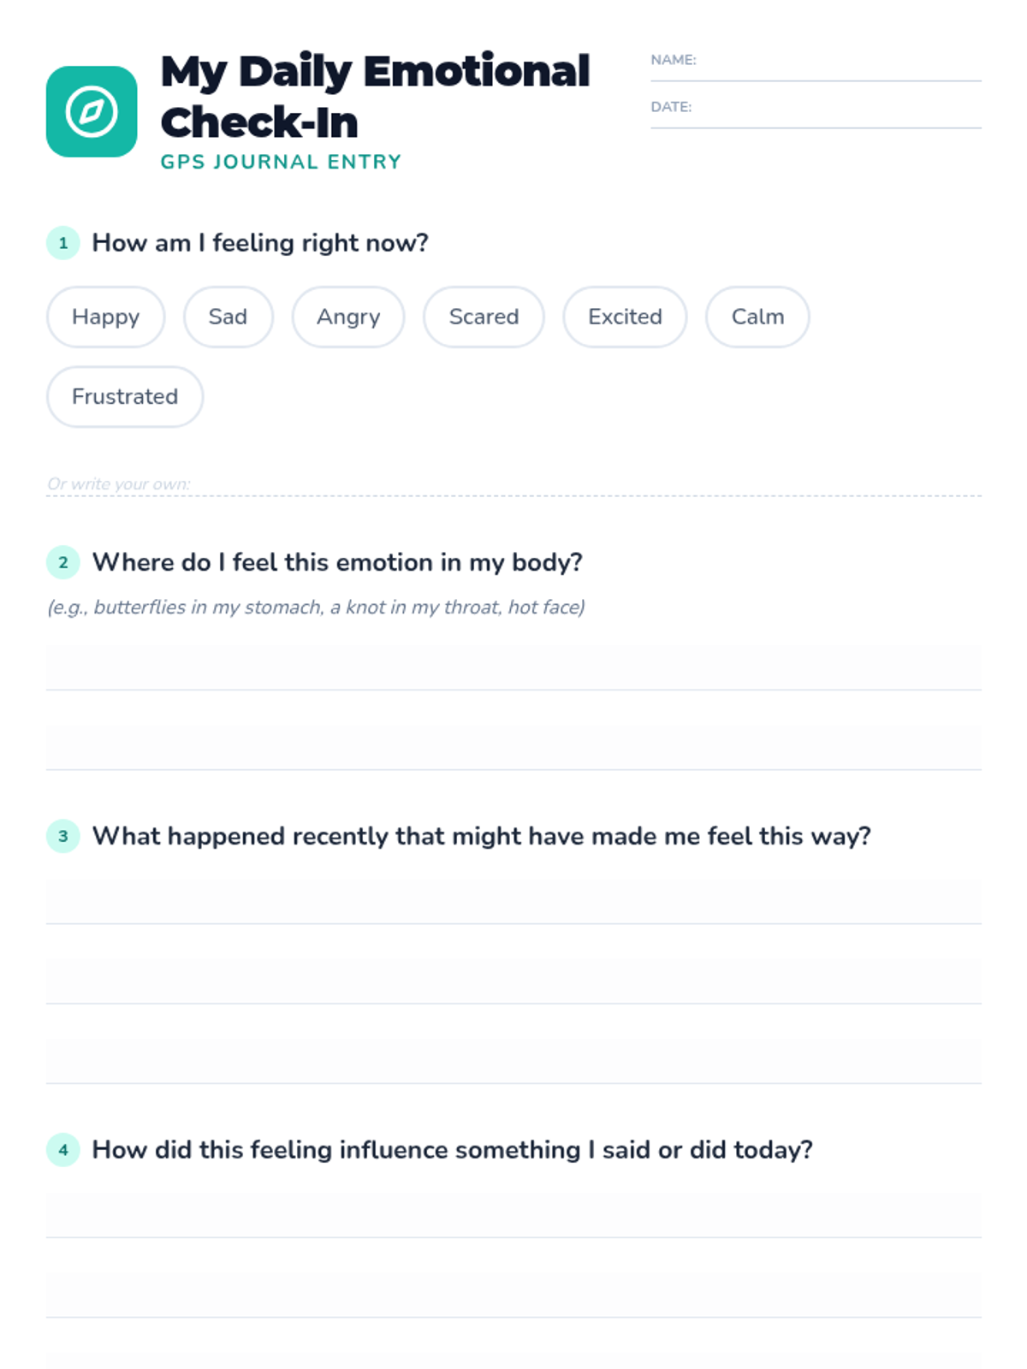Screen dimensions: 1027x1369
Task: Click second line under feeling influence question
Action: coord(513,1295)
